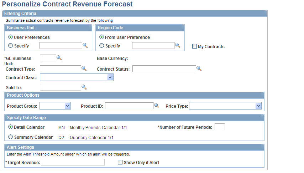Select From User Preference region radio

coord(101,37)
